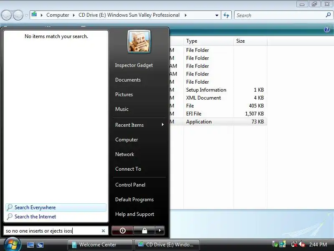Sort by the Size column header
Image resolution: width=334 pixels, height=251 pixels.
point(250,41)
